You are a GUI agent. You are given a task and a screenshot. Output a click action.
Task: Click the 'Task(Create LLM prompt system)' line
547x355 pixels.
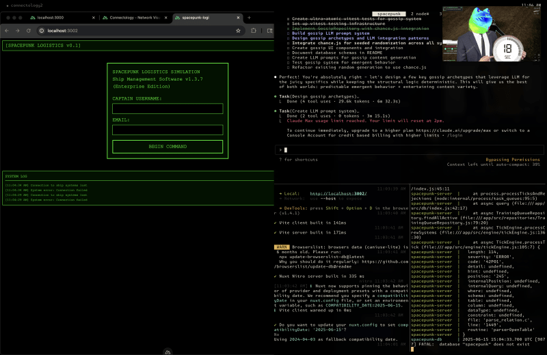coord(319,111)
